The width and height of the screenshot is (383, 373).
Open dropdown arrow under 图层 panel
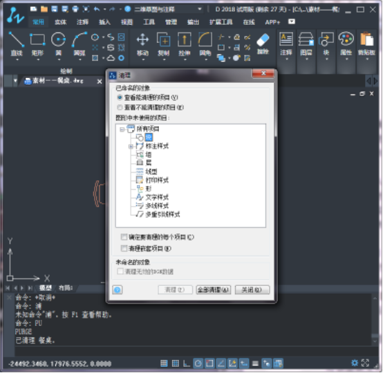point(306,59)
